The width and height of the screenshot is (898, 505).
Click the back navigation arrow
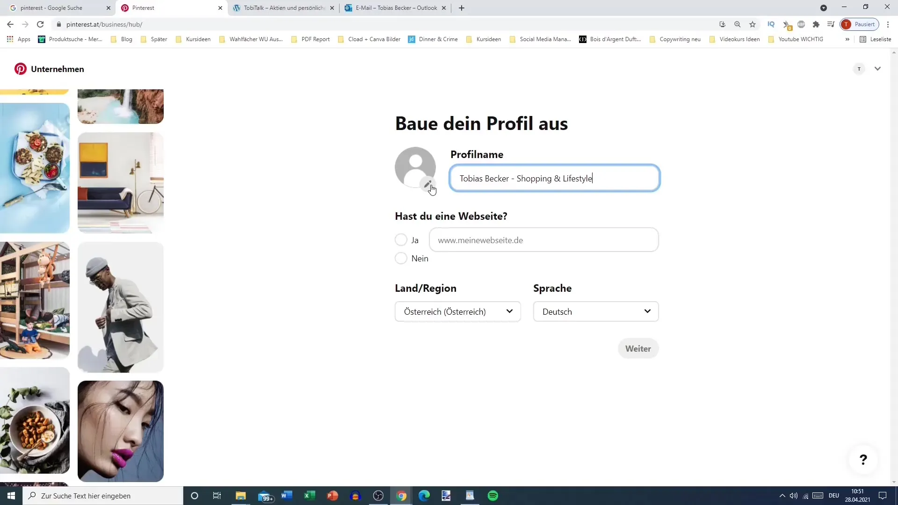[x=10, y=24]
